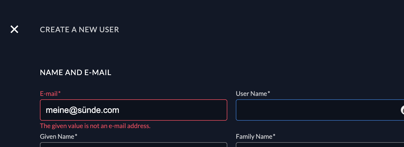This screenshot has width=404, height=147.
Task: Click into the empty User Name field
Action: pyautogui.click(x=317, y=110)
